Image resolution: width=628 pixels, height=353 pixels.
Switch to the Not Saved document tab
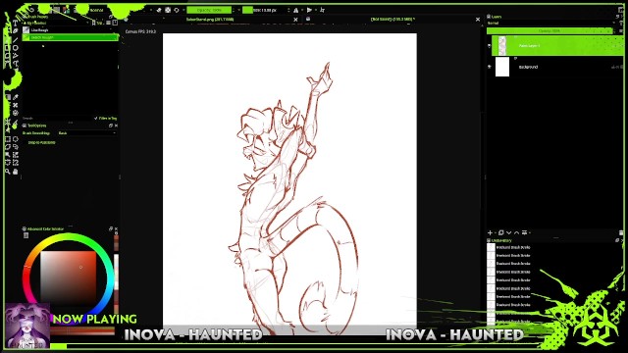click(392, 20)
